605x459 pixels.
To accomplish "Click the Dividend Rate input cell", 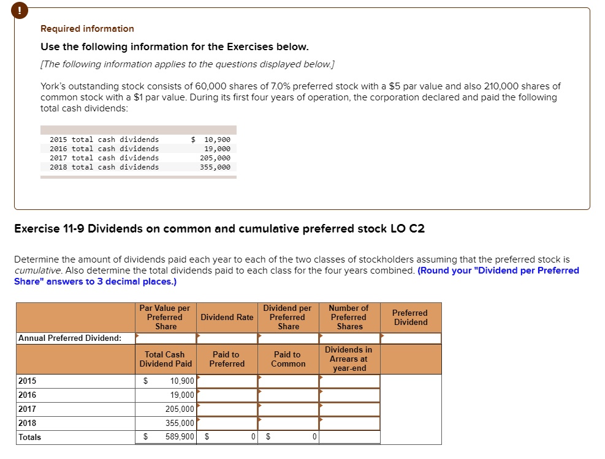I will 227,338.
